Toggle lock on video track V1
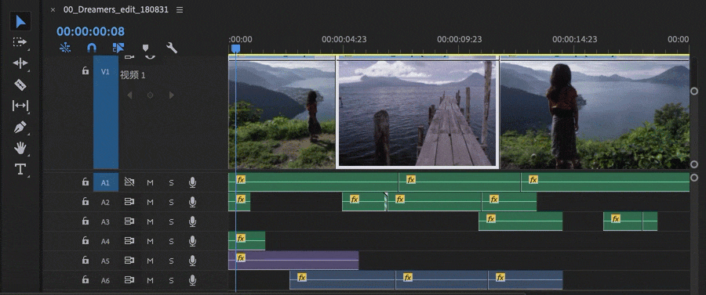 (85, 71)
